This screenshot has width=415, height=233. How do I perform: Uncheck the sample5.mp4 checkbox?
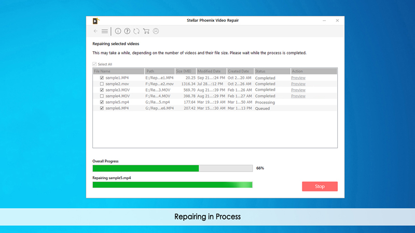(102, 102)
